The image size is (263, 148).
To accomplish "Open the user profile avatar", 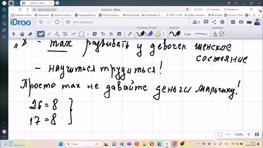I will tap(257, 22).
